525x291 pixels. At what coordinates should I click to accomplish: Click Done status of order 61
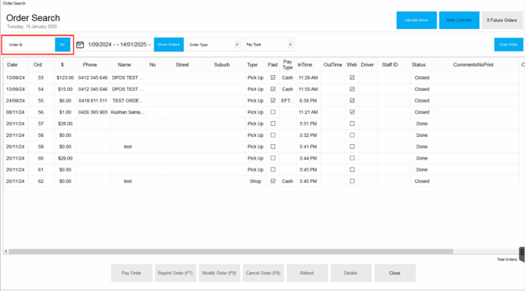422,170
